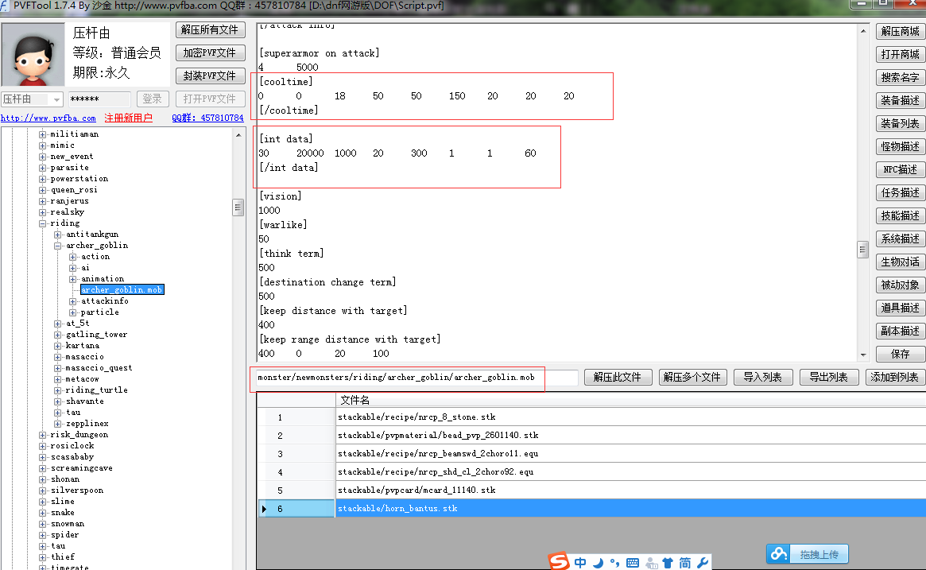Viewport: 926px width, 570px height.
Task: Click the file path input field
Action: [413, 378]
